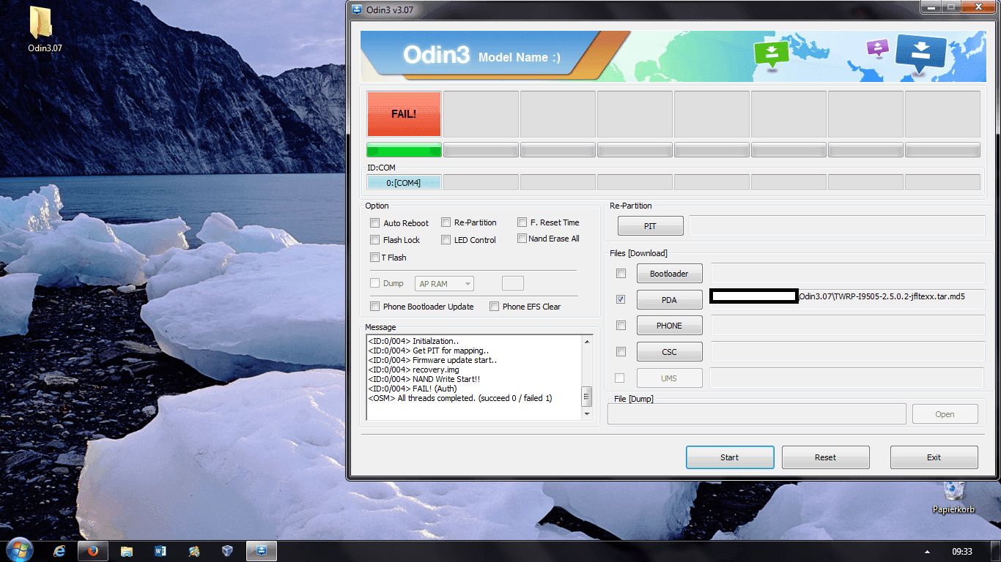Enable Nand Erase All checkbox
The image size is (1001, 562).
click(522, 239)
